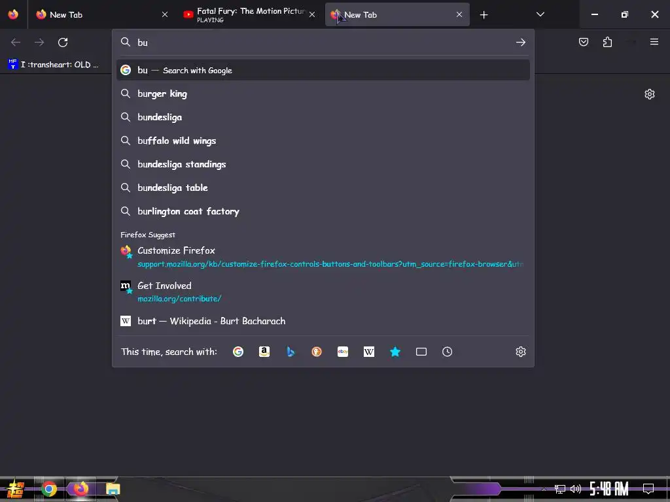
Task: Open search settings gear in dropdown
Action: click(x=520, y=351)
